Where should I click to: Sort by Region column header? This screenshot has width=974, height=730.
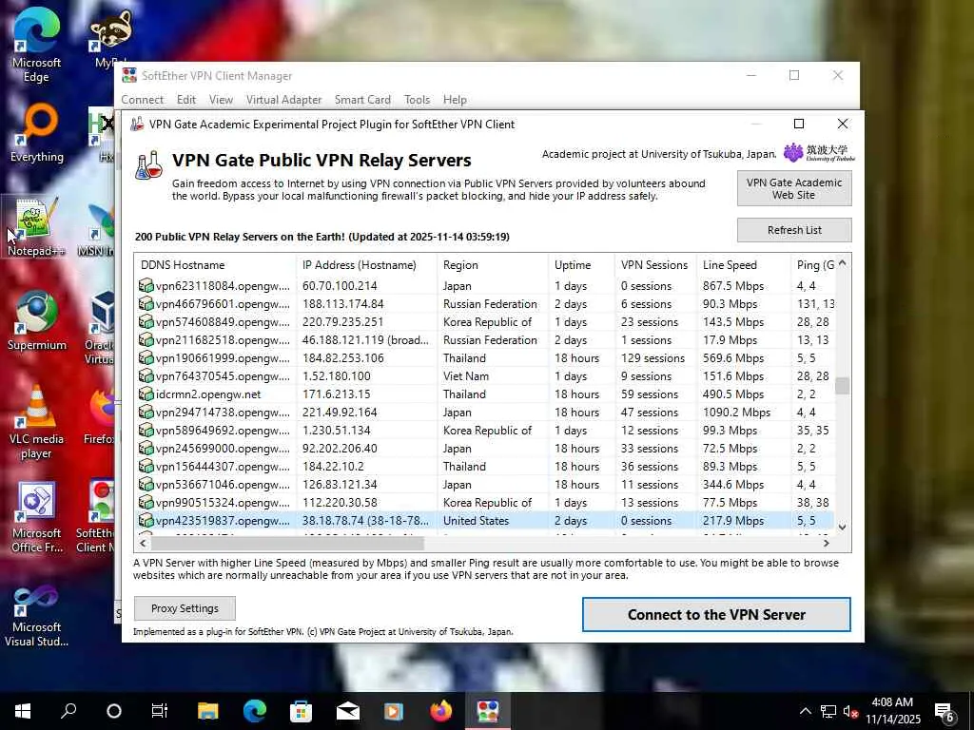tap(493, 265)
